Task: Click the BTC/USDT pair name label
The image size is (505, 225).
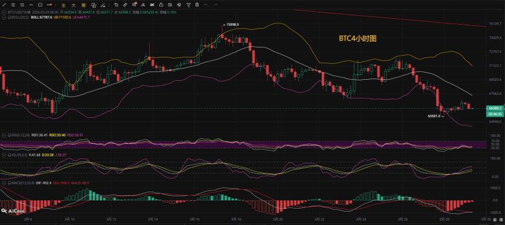Action: click(x=19, y=12)
